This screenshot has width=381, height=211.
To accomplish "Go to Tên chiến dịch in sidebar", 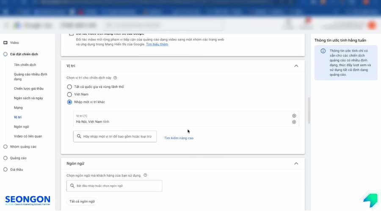I will click(25, 65).
